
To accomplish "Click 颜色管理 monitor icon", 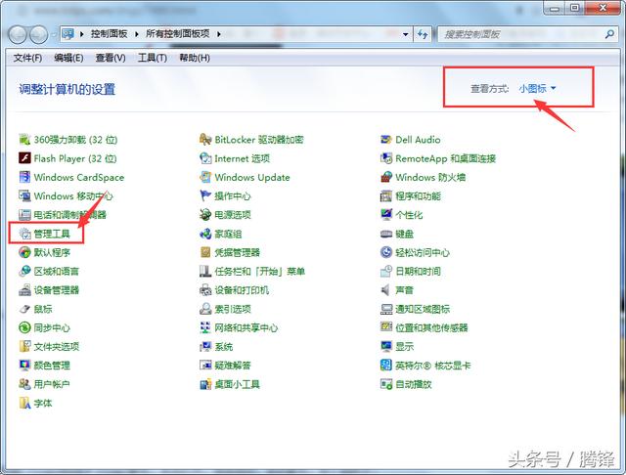I will (24, 366).
